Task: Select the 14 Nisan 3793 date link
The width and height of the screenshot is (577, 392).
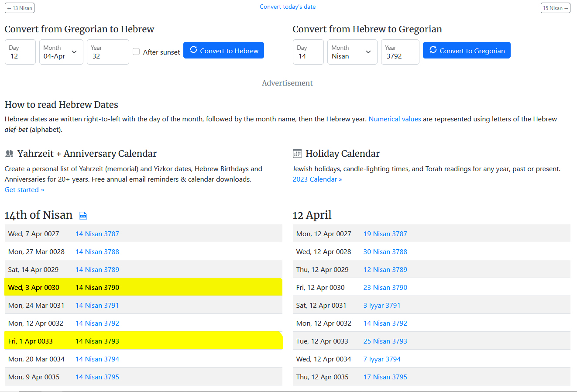Action: click(x=97, y=341)
